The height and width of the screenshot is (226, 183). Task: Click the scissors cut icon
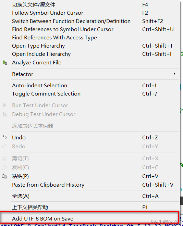pyautogui.click(x=4, y=158)
